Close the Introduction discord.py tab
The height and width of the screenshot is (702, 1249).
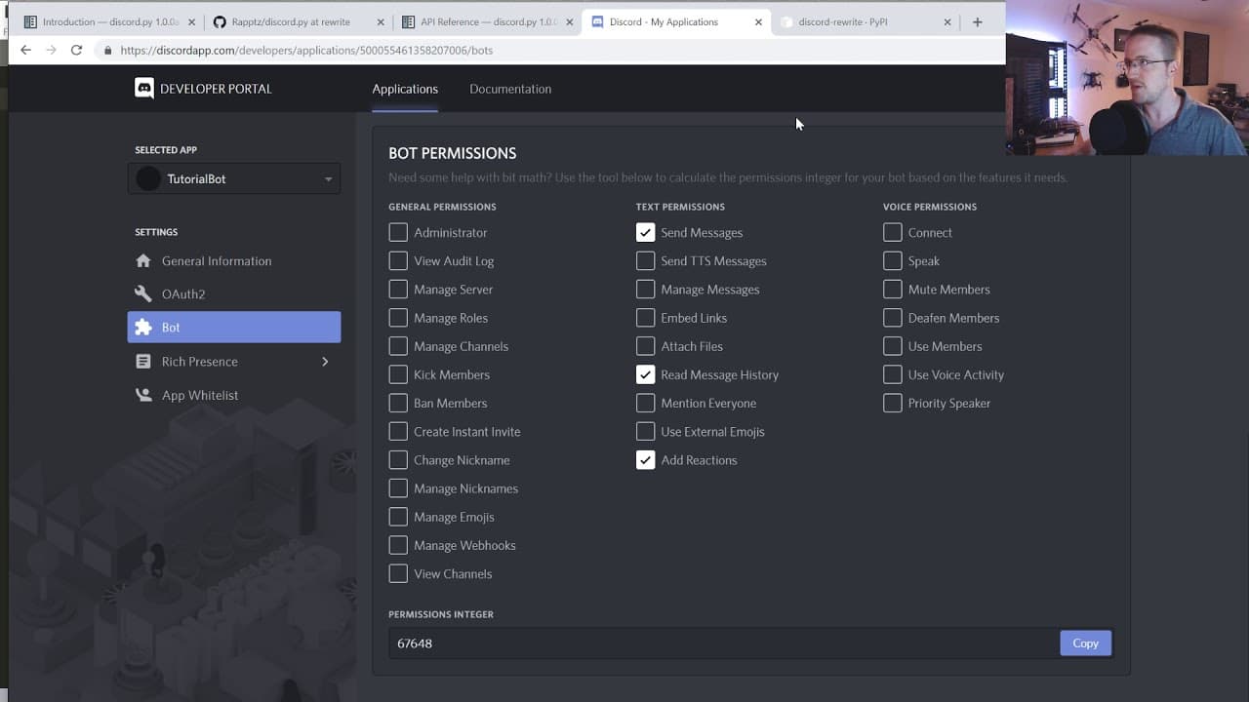point(190,21)
